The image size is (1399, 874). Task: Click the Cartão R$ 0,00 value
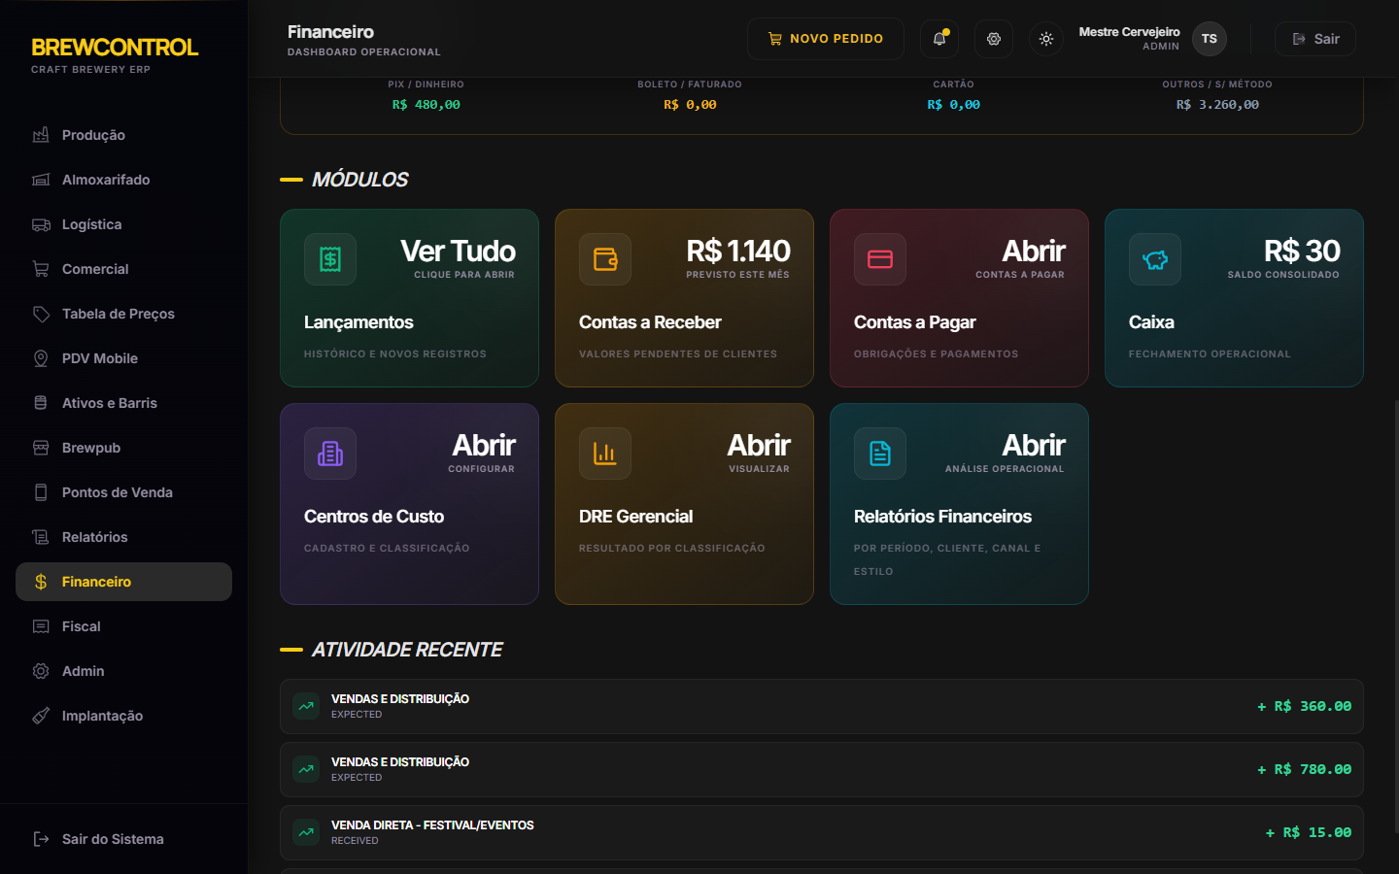click(954, 105)
